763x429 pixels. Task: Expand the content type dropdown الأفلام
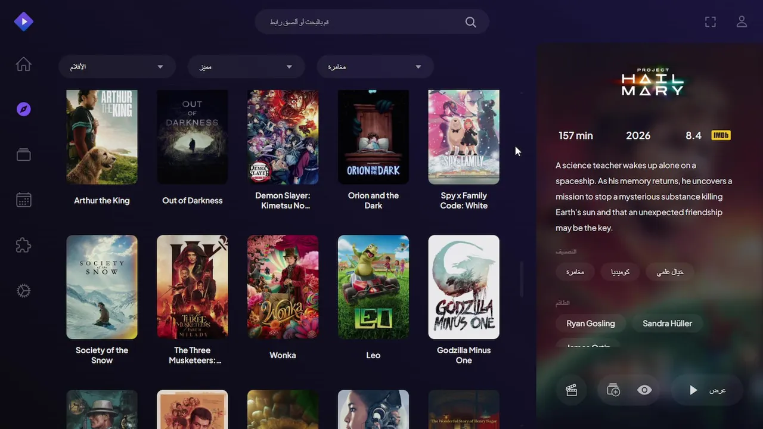pyautogui.click(x=117, y=67)
